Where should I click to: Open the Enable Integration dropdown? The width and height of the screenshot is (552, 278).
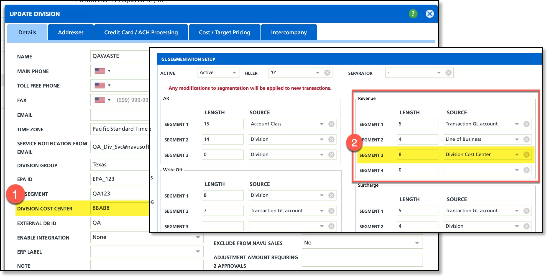pos(198,237)
